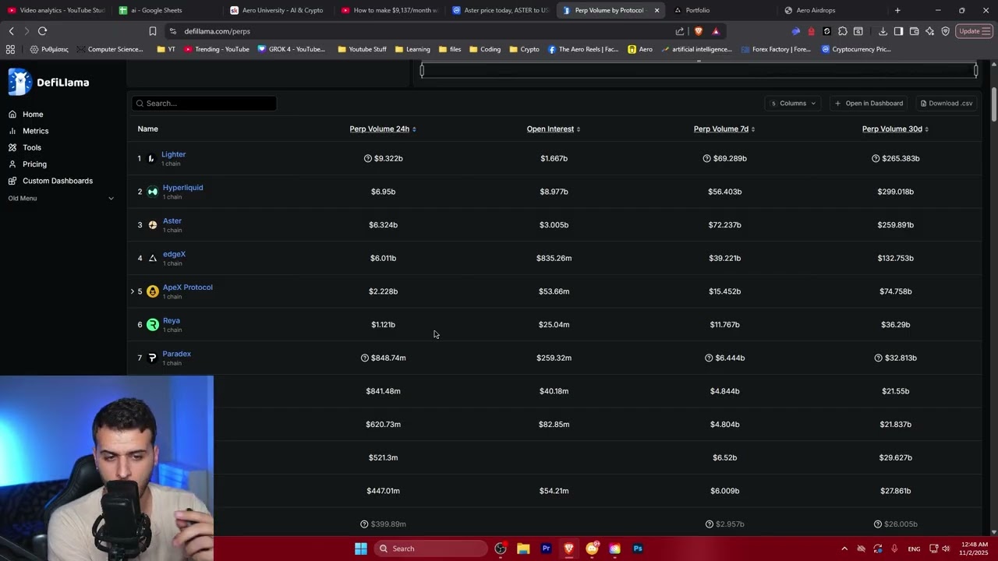Open Premiere Pro from taskbar

pos(546,549)
